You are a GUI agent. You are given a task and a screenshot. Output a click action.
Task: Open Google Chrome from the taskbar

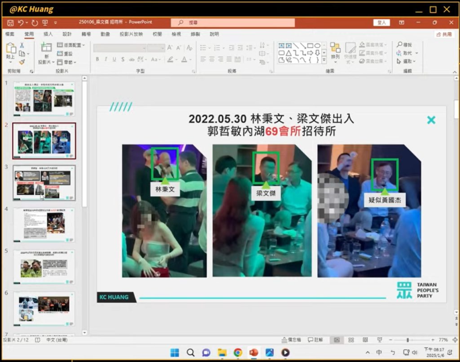[x=238, y=352]
